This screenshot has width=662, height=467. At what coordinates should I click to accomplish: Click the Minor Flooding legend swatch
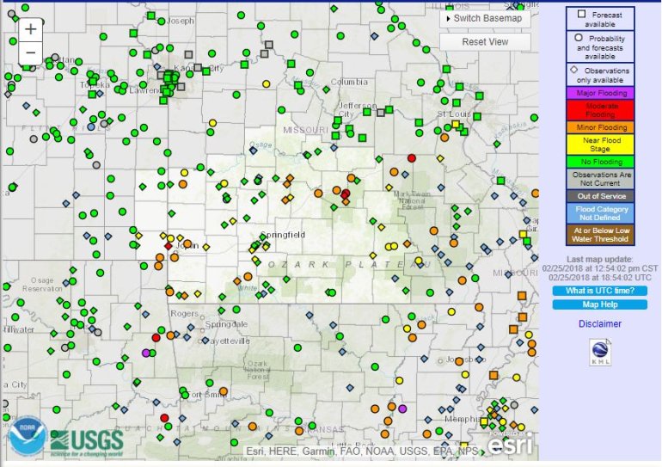tap(600, 127)
